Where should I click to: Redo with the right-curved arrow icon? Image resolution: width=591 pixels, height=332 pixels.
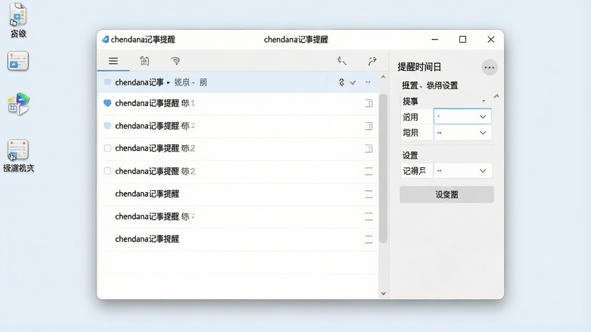coord(372,61)
